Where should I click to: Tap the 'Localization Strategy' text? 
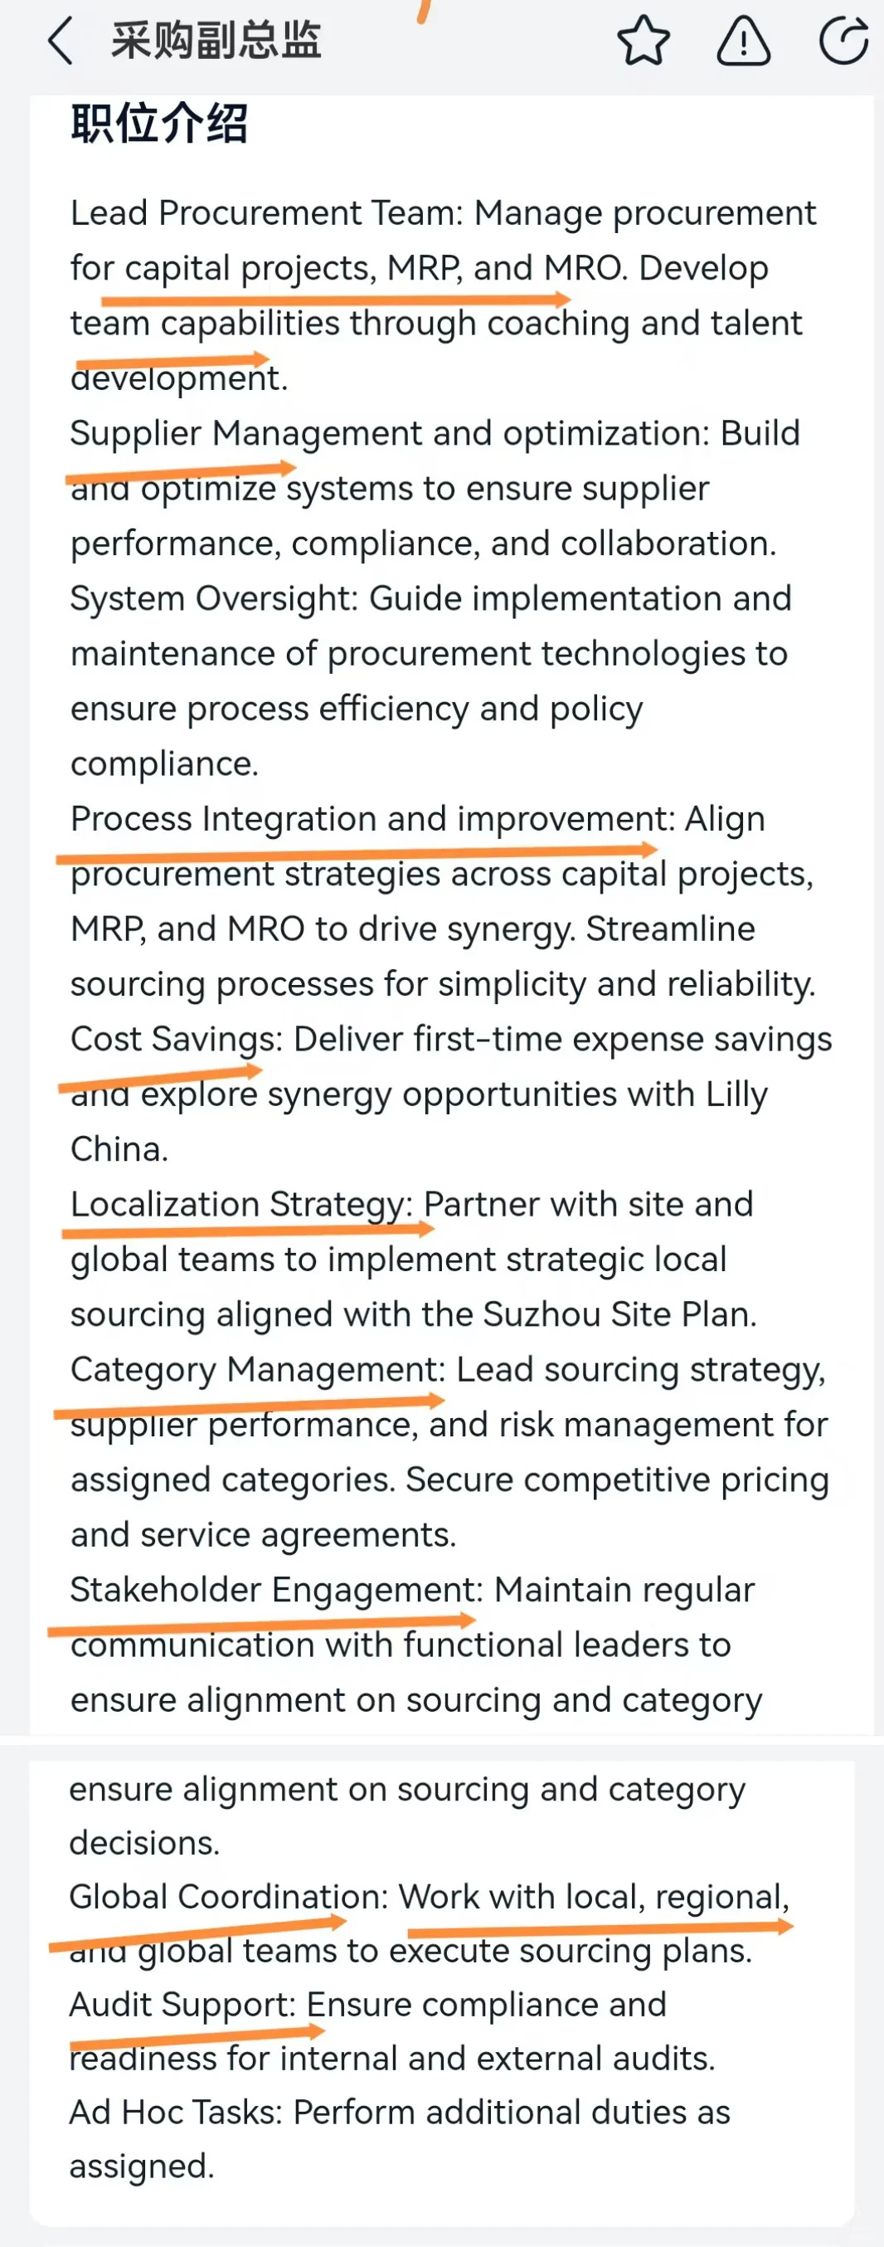click(240, 1205)
